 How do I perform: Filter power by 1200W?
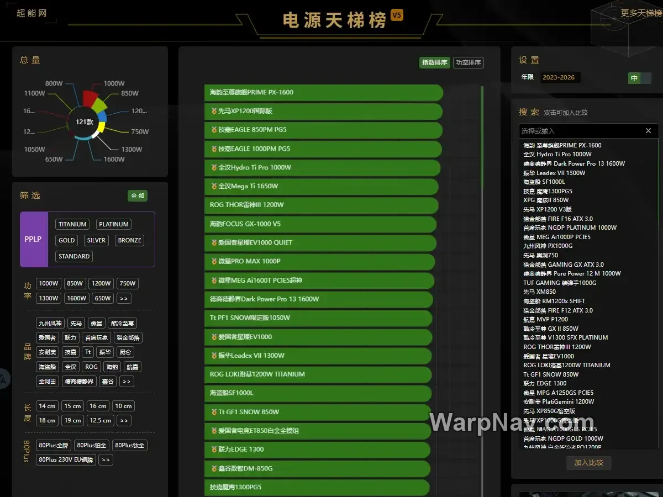[102, 283]
